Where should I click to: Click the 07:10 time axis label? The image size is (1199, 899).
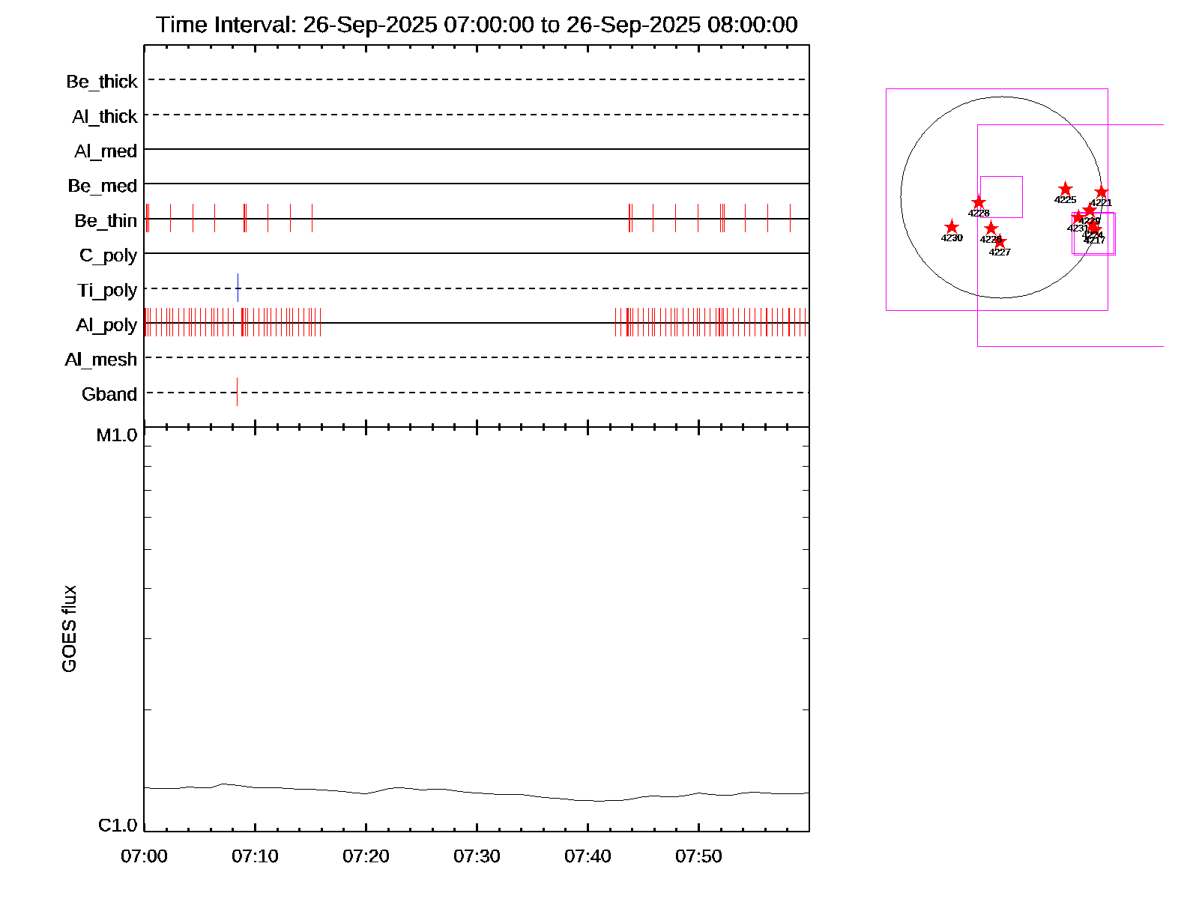[x=255, y=856]
